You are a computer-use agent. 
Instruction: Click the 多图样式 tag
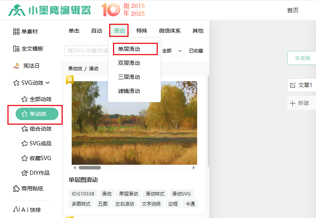coord(81,204)
